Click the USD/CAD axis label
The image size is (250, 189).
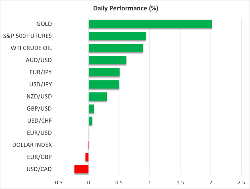(x=39, y=169)
